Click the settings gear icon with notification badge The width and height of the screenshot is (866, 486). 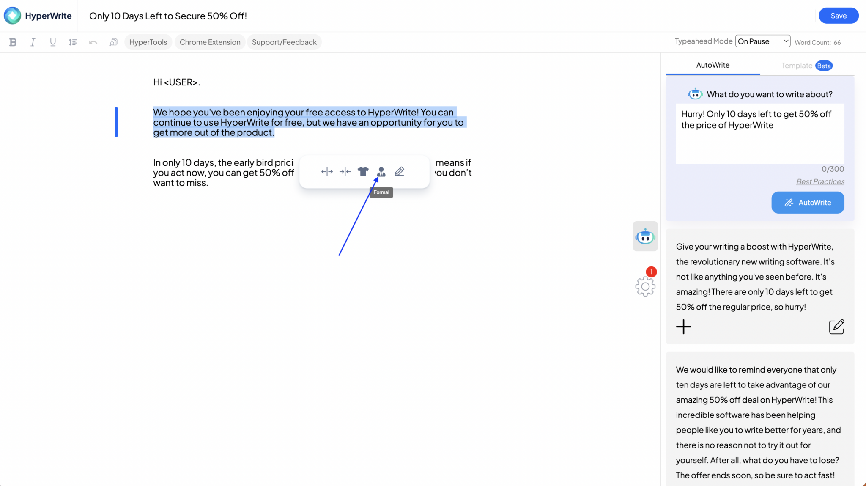(645, 286)
